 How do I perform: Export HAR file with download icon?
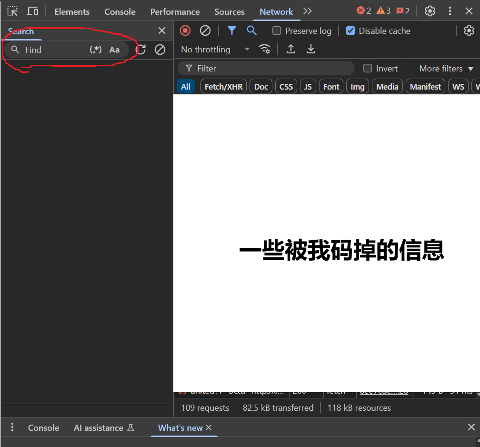[311, 49]
